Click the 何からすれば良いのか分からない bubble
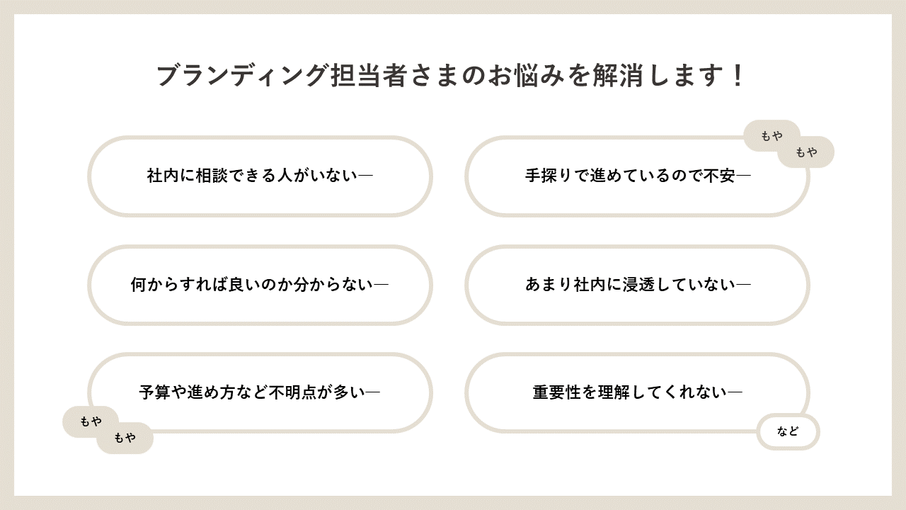Screen dimensions: 906x510 click(x=260, y=285)
